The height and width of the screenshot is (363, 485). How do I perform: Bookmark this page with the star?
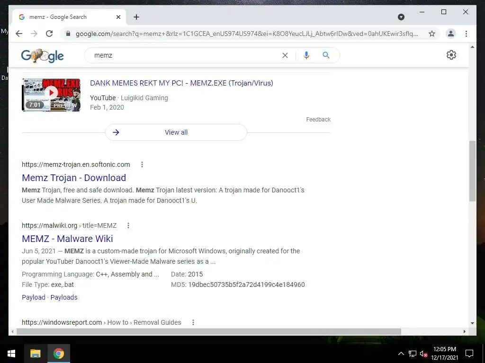pyautogui.click(x=432, y=34)
